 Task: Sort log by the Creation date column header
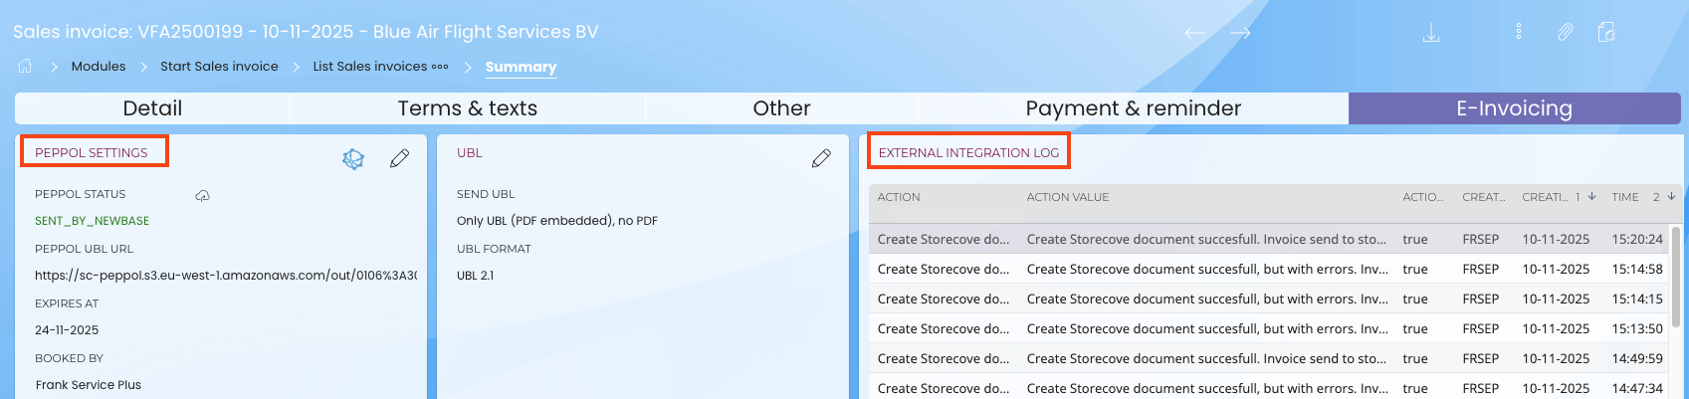tap(1544, 197)
